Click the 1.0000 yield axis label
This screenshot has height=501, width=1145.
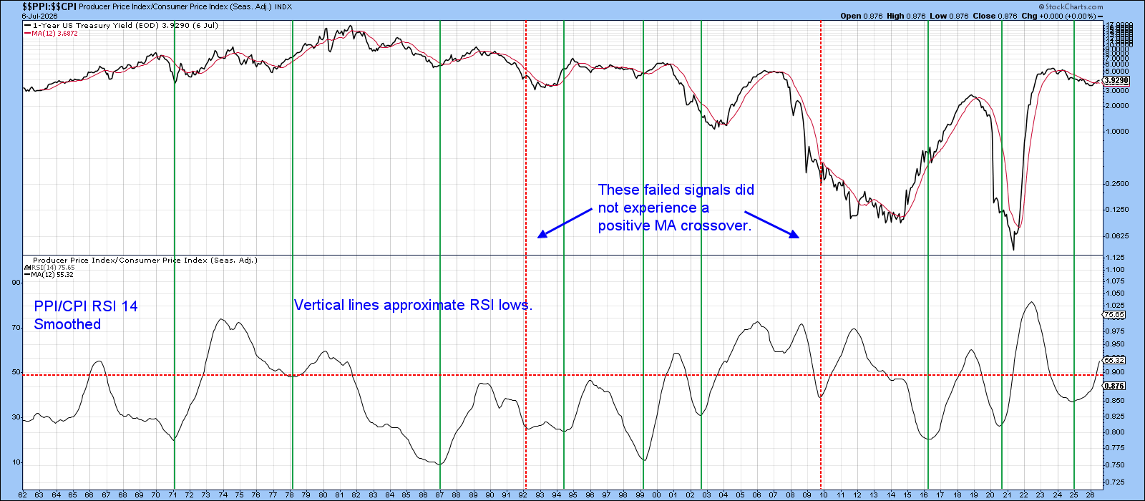pos(1117,132)
